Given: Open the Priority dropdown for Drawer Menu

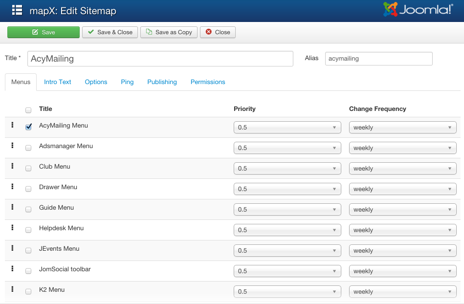Looking at the screenshot, I should point(287,189).
